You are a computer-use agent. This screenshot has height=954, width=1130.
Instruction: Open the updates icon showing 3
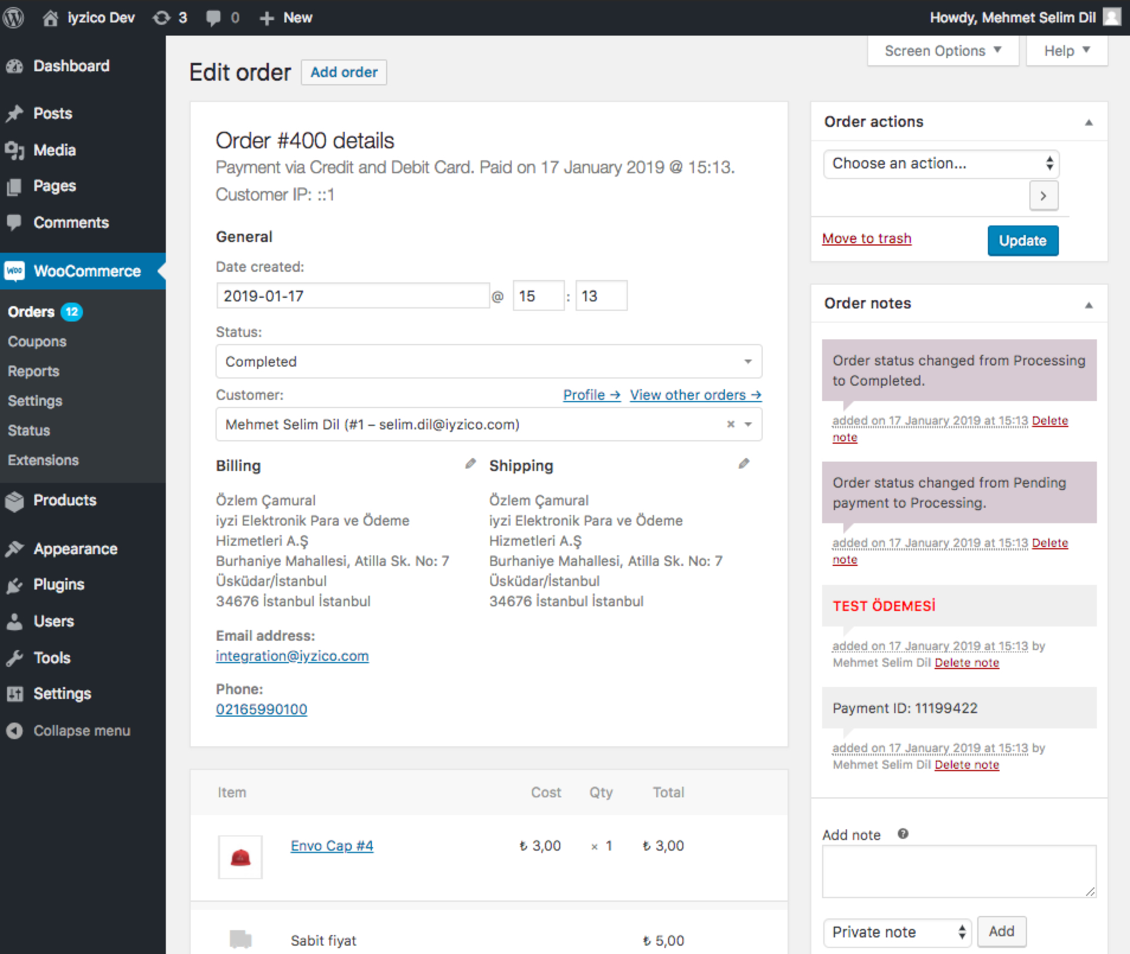point(169,18)
